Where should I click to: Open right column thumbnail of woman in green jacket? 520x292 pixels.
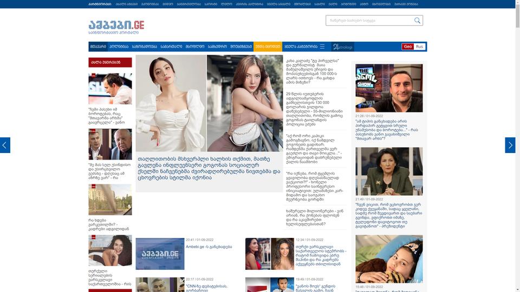click(389, 171)
